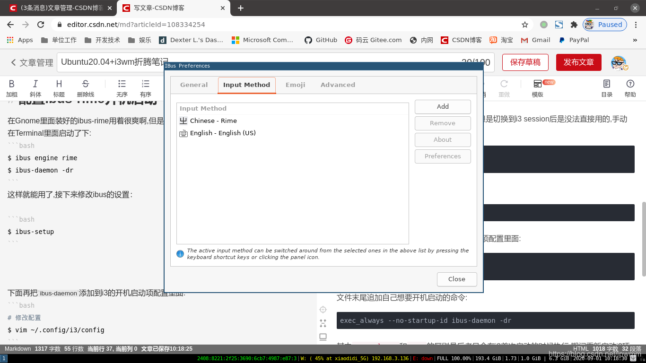This screenshot has height=363, width=646.
Task: Click the 'ibus-setup' line in the markdown editor
Action: [x=31, y=232]
